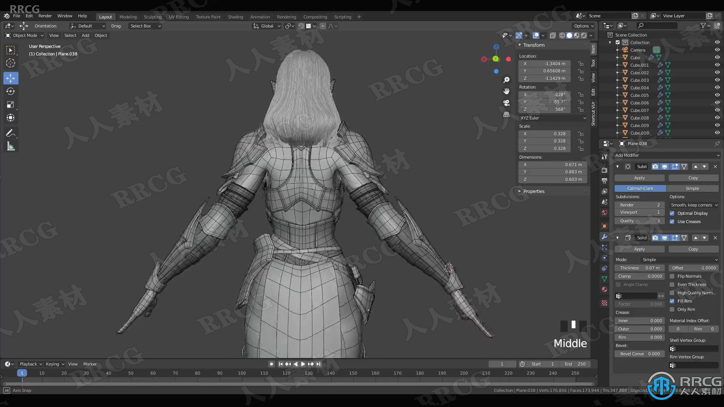Click Location X value field
The width and height of the screenshot is (724, 407).
tap(545, 64)
